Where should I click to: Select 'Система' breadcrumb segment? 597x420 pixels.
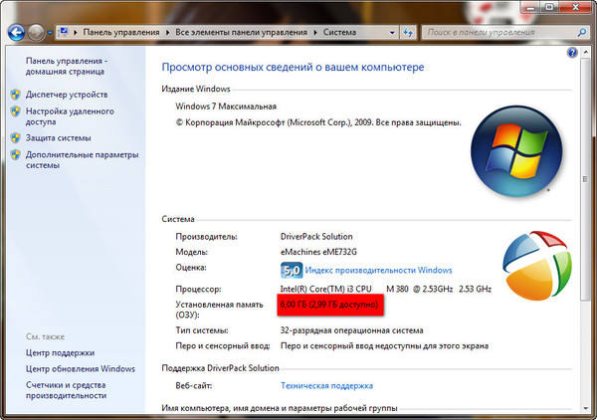click(x=339, y=33)
